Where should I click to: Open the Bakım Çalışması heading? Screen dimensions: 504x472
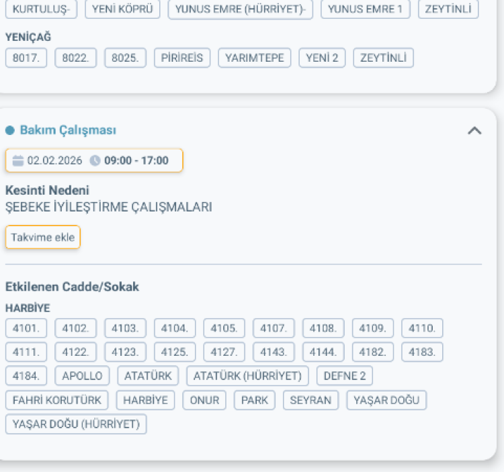[x=68, y=130]
